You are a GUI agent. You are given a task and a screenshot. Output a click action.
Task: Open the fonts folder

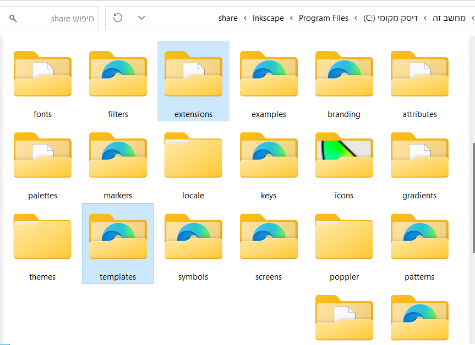(x=43, y=74)
